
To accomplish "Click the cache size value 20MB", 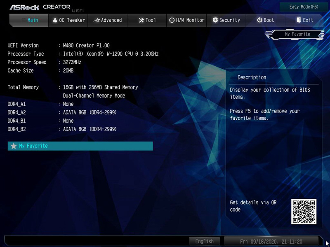I will [68, 71].
